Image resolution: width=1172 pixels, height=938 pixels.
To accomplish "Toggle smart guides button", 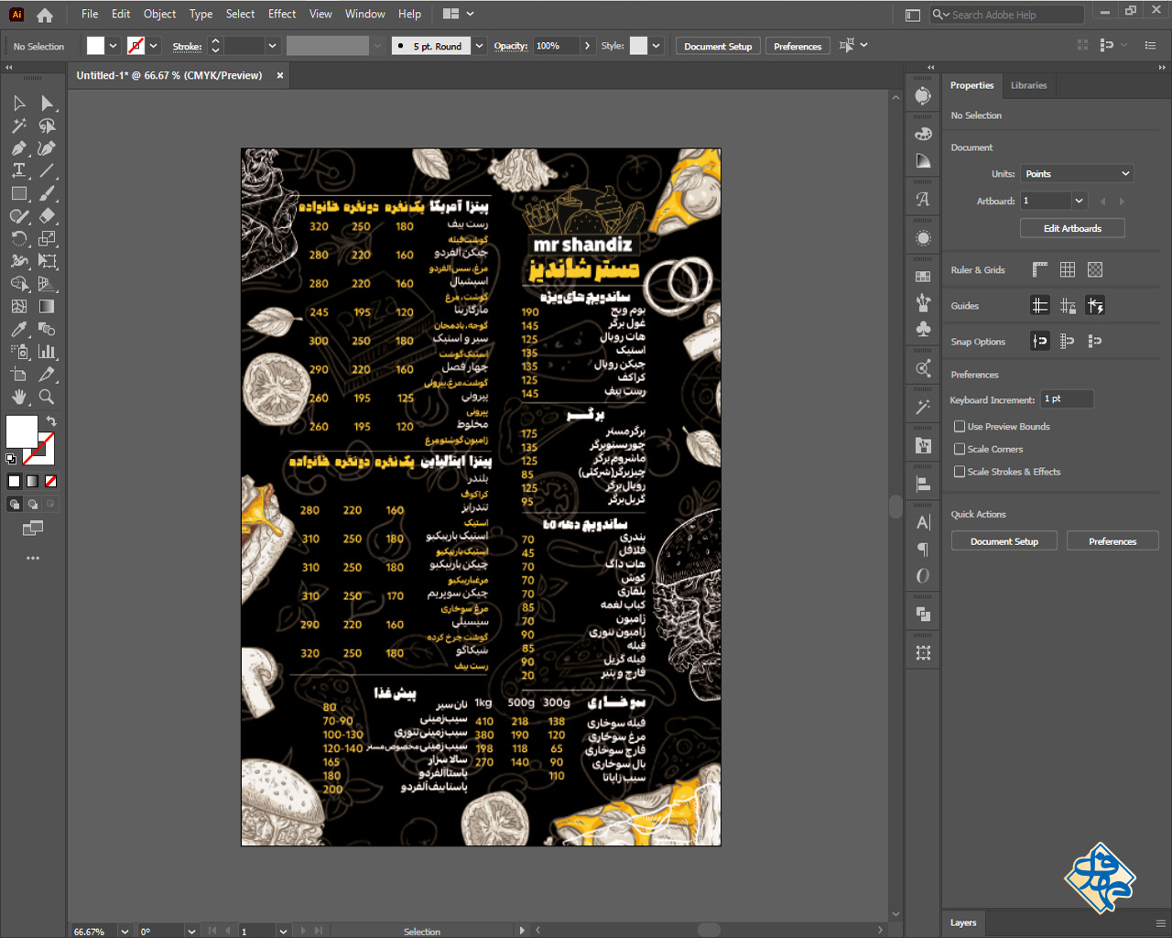I will pyautogui.click(x=1095, y=305).
